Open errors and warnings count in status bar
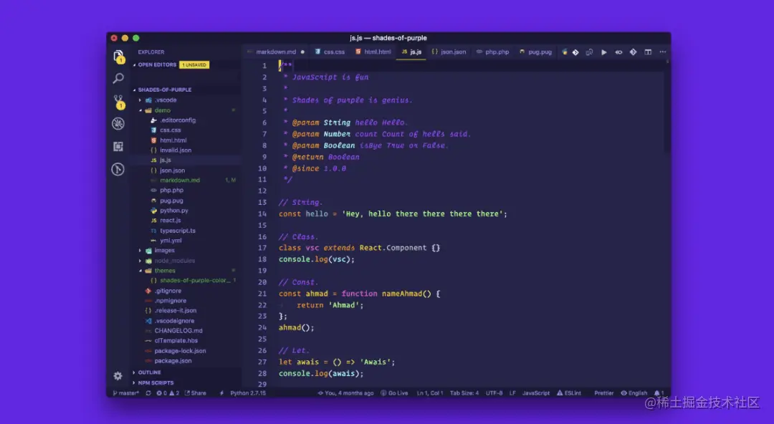 [168, 393]
